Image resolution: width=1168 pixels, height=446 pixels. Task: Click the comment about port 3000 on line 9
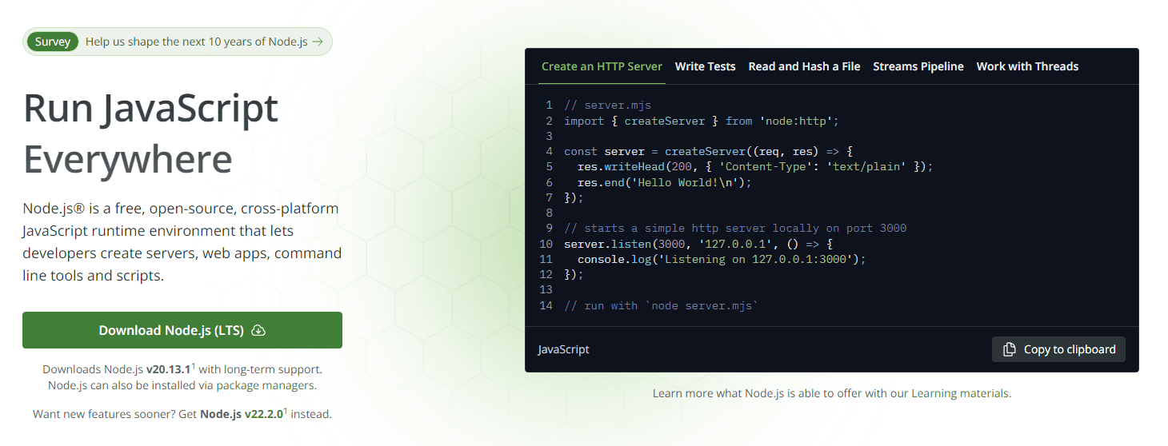tap(735, 228)
